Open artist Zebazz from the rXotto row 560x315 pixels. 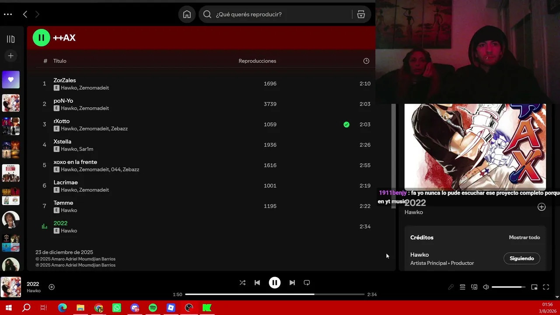coord(119,129)
